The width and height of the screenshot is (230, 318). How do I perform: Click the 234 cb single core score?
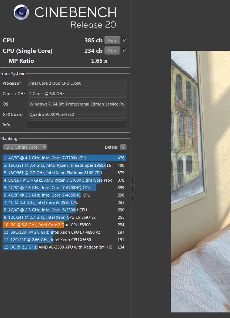coord(93,51)
